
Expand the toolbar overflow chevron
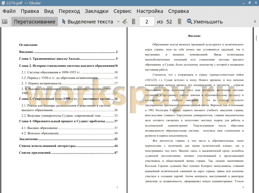pos(255,22)
